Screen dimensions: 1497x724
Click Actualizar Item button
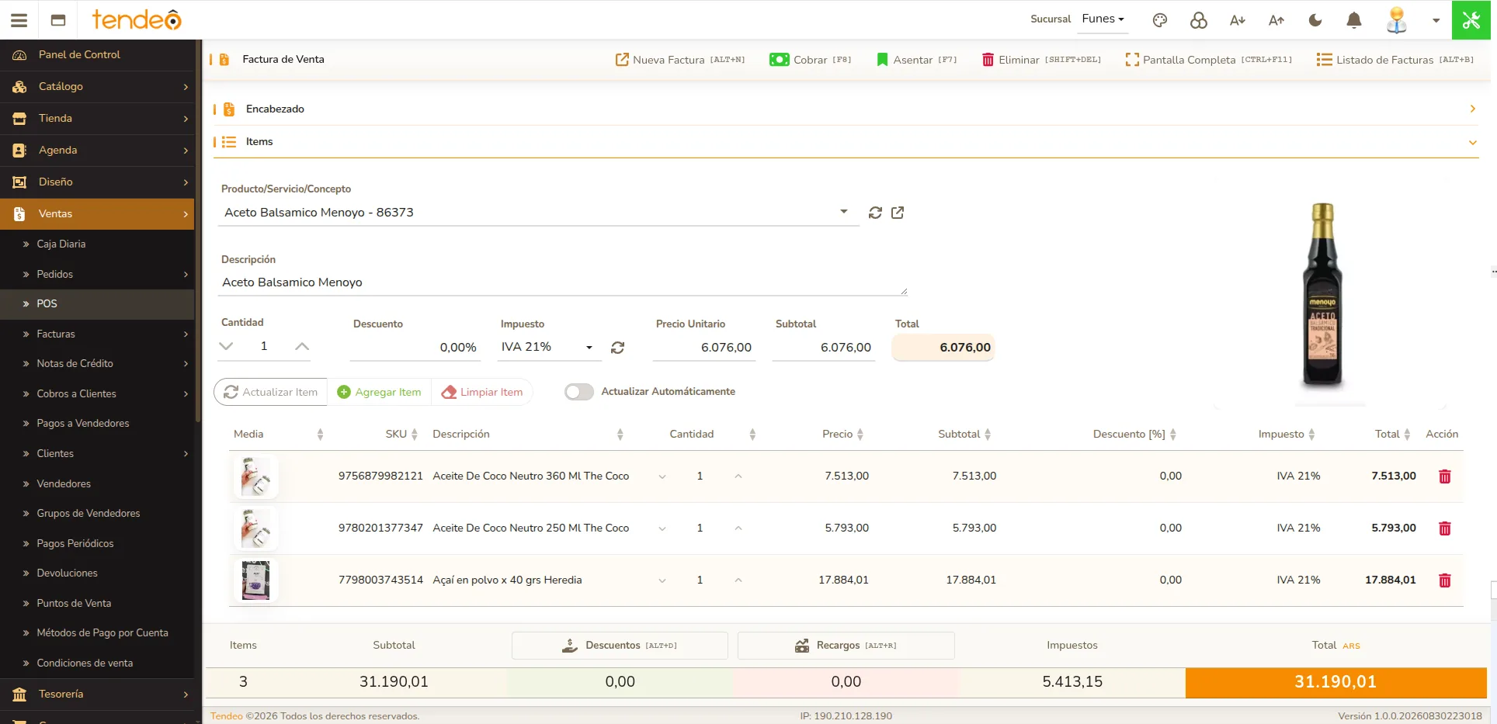pyautogui.click(x=271, y=393)
